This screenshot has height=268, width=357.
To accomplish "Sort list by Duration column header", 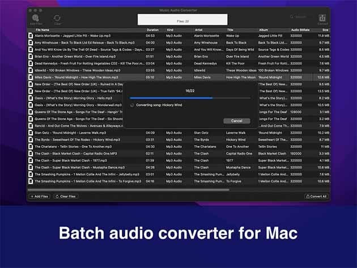I will click(x=152, y=29).
